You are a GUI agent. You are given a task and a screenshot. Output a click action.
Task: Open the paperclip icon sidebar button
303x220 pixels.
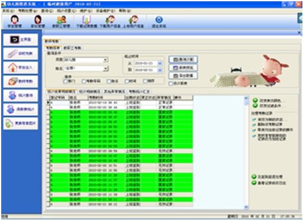click(x=13, y=53)
